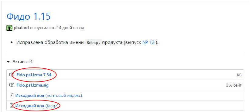Screen dimensions: 252x112
Task: Click the '14 дней назад' timestamp
Action: click(x=70, y=28)
